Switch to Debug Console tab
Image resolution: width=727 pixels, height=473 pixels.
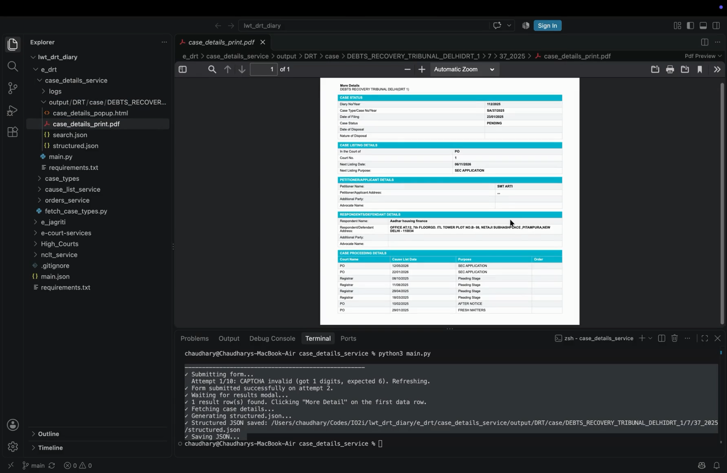coord(272,338)
